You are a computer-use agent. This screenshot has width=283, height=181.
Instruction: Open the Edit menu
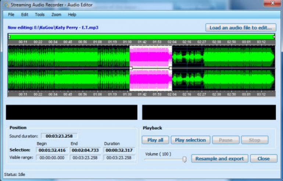[25, 15]
